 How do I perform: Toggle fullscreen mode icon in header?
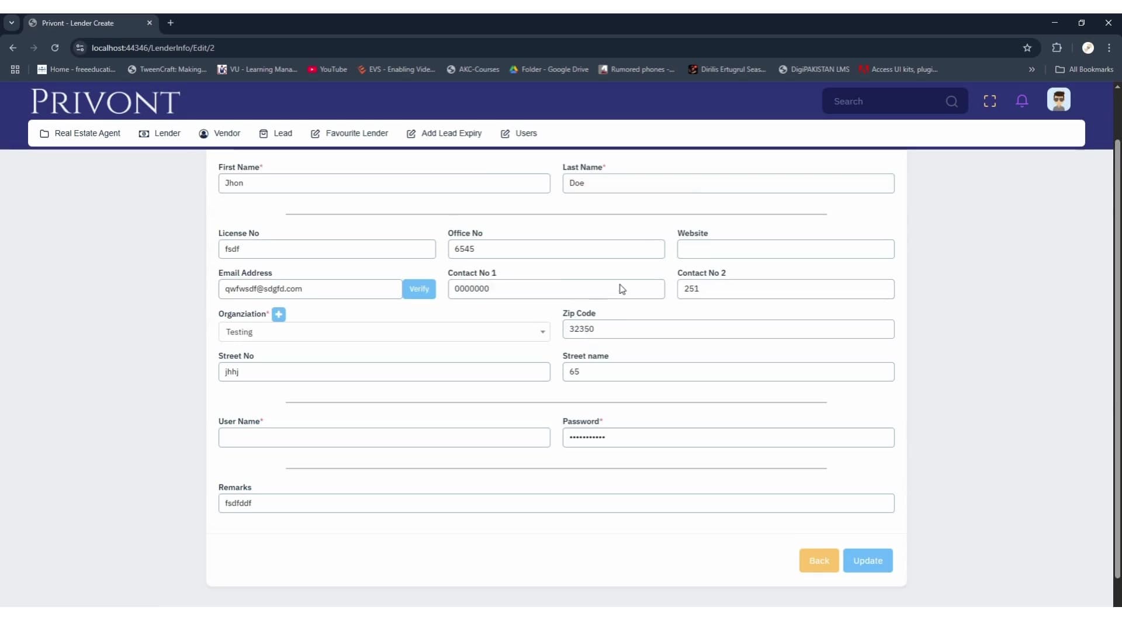(989, 101)
